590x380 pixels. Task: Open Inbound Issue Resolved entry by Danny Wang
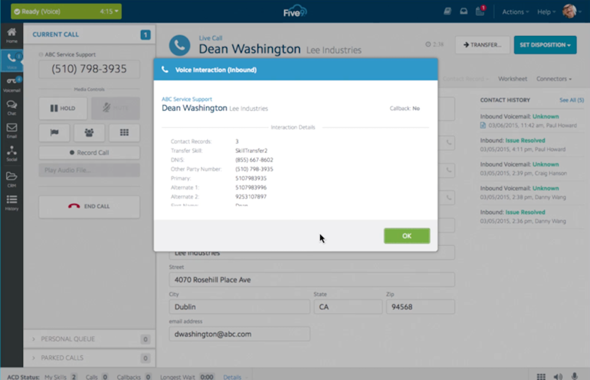[532, 216]
